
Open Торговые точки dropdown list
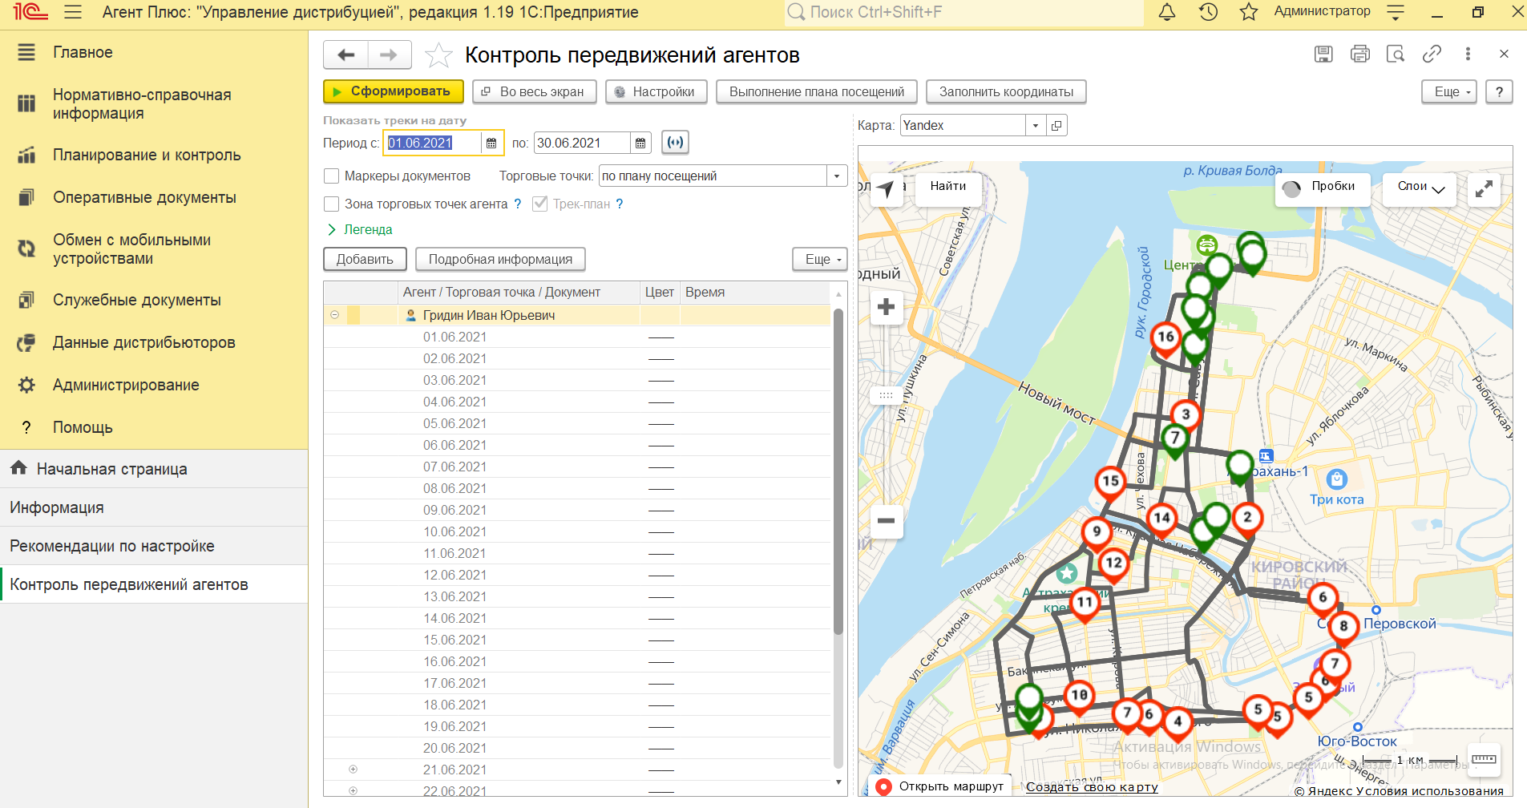837,176
